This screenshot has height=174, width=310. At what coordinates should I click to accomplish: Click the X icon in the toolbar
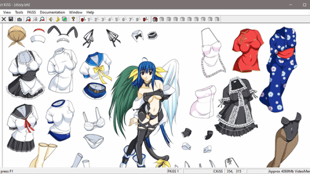click(x=4, y=19)
